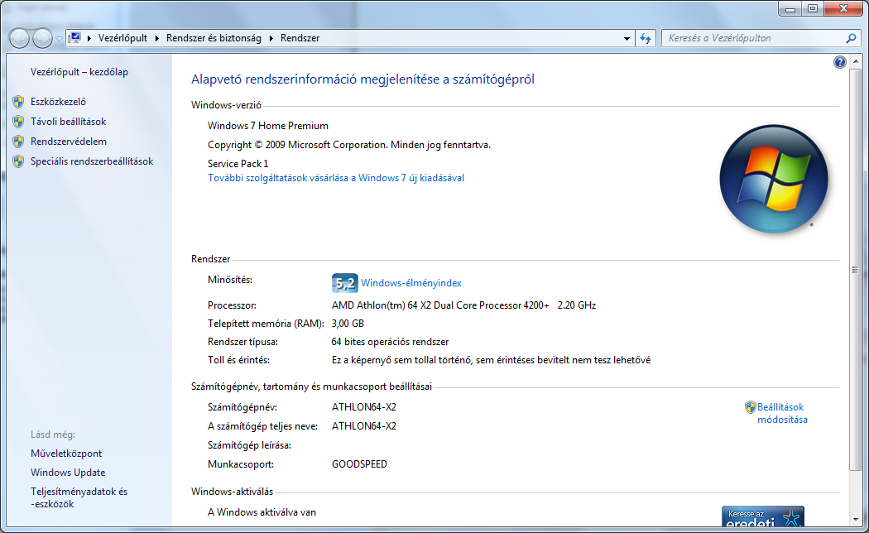Open Eszközkezelő from the sidebar
This screenshot has width=869, height=533.
click(58, 102)
